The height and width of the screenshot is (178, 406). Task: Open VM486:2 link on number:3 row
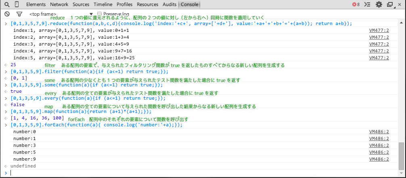pos(379,145)
